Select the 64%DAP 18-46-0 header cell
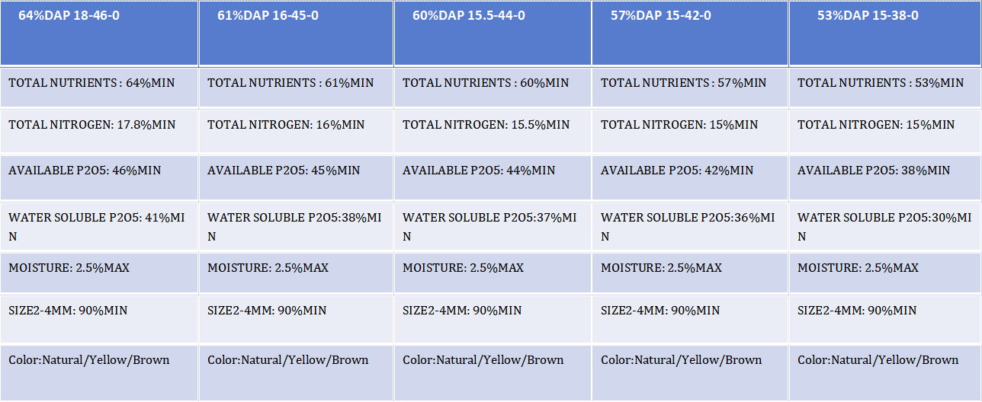982x402 pixels. 99,33
